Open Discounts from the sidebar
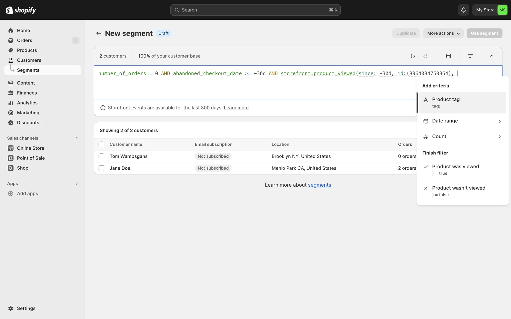The width and height of the screenshot is (511, 319). 28,123
